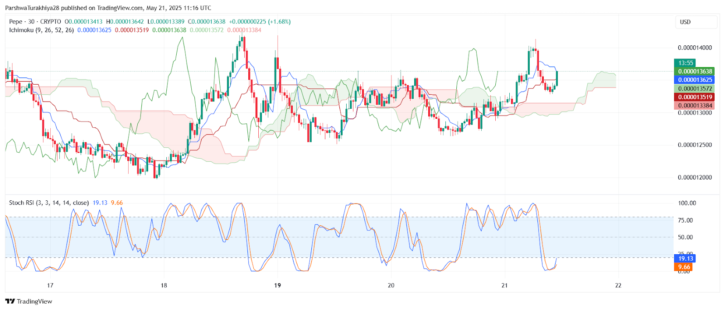Click the pink 0.000013384 span label
The image size is (725, 310).
[695, 106]
